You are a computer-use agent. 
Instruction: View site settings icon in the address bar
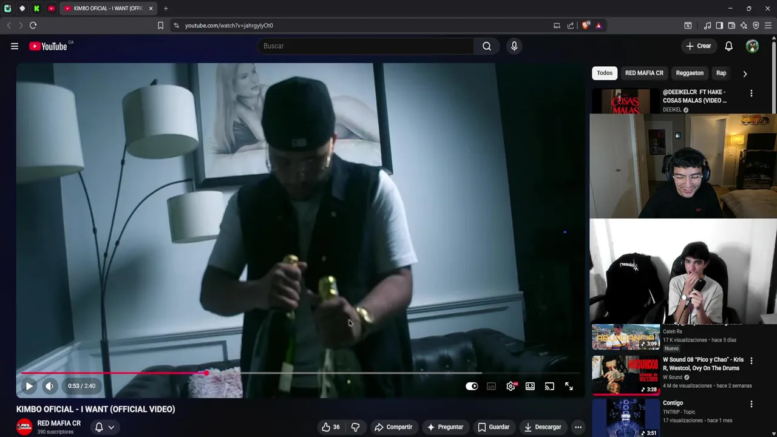(176, 25)
